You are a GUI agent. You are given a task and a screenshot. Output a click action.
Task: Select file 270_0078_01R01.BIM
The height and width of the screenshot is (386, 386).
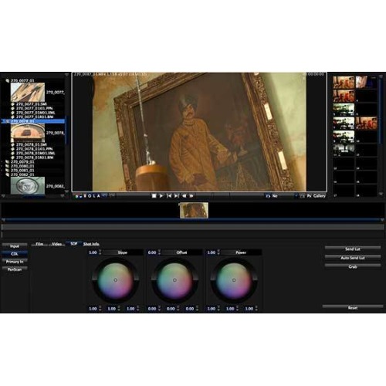coord(35,157)
